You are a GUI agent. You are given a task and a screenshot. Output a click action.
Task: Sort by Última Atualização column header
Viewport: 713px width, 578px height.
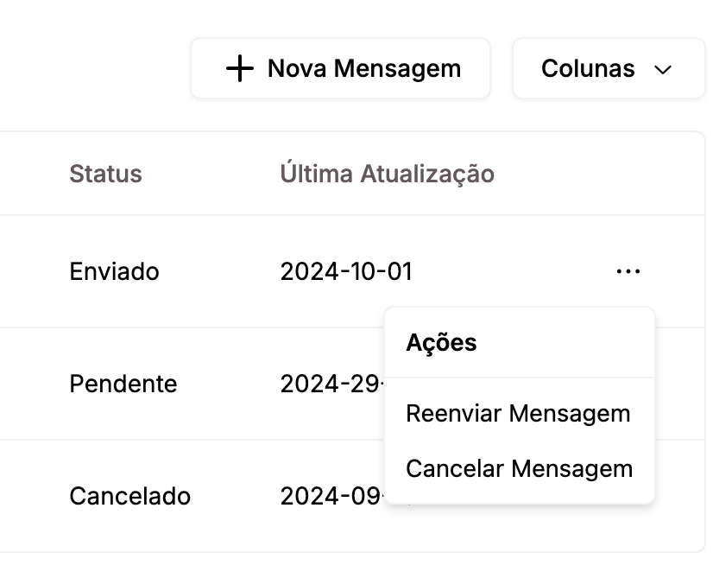coord(388,174)
